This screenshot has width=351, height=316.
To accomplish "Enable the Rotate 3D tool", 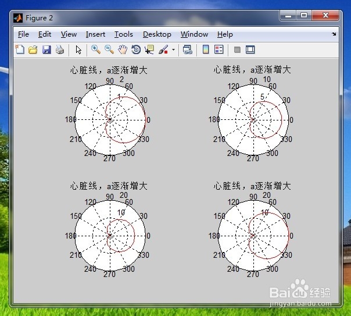I will 136,49.
